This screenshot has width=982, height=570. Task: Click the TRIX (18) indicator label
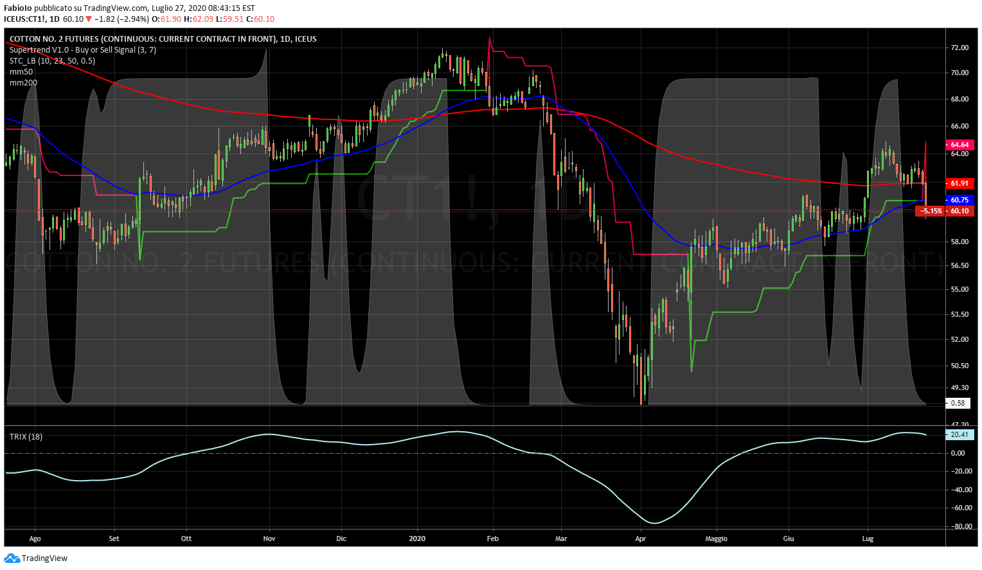click(26, 436)
